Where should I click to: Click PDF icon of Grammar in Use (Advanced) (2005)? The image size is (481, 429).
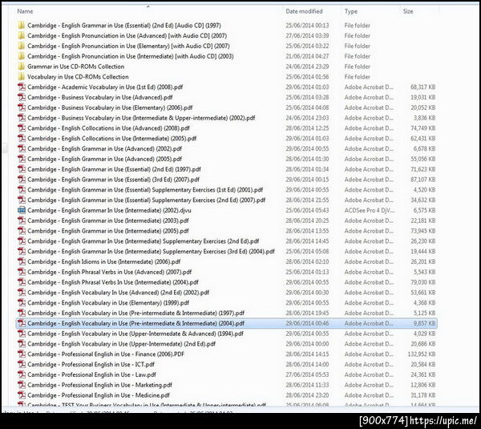coord(22,159)
